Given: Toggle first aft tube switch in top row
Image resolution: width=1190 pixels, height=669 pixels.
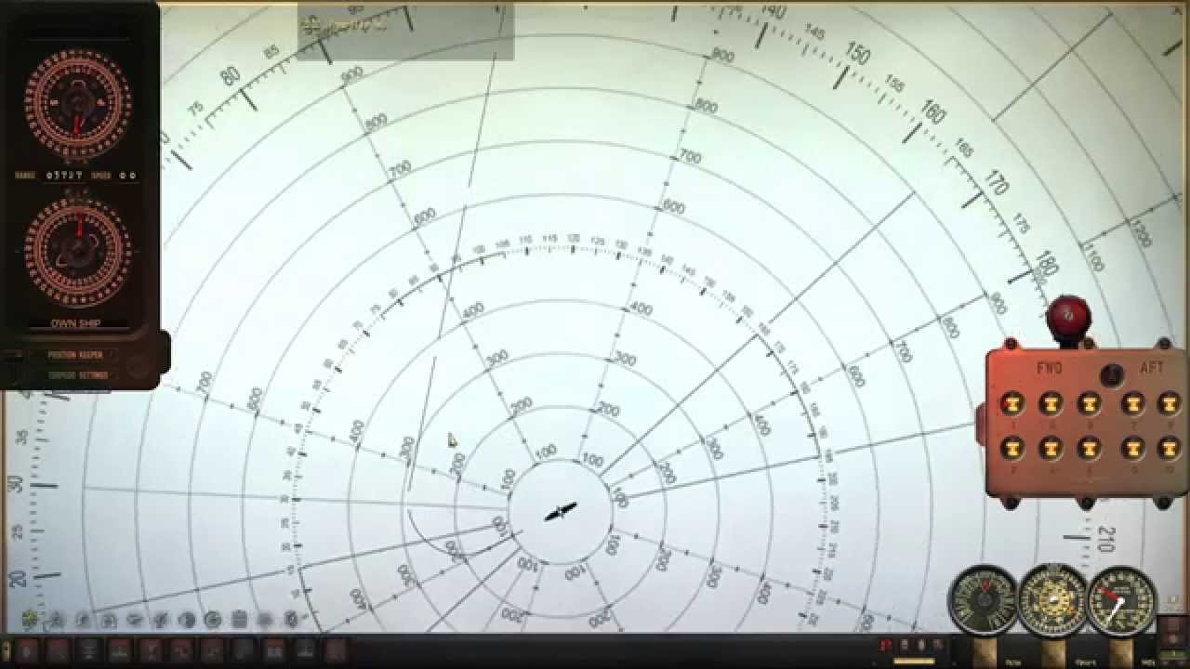Looking at the screenshot, I should pyautogui.click(x=1131, y=403).
